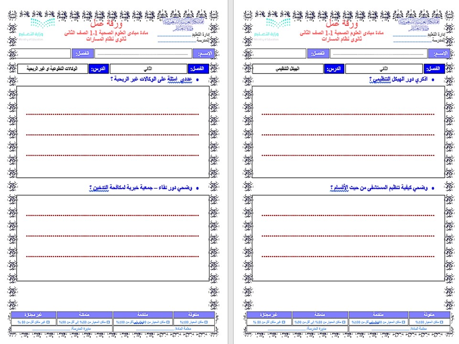Screen dimensions: 459x344
Task: Click the dark blue الفصل label on الوكالات التطوعية worksheet
Action: point(198,69)
